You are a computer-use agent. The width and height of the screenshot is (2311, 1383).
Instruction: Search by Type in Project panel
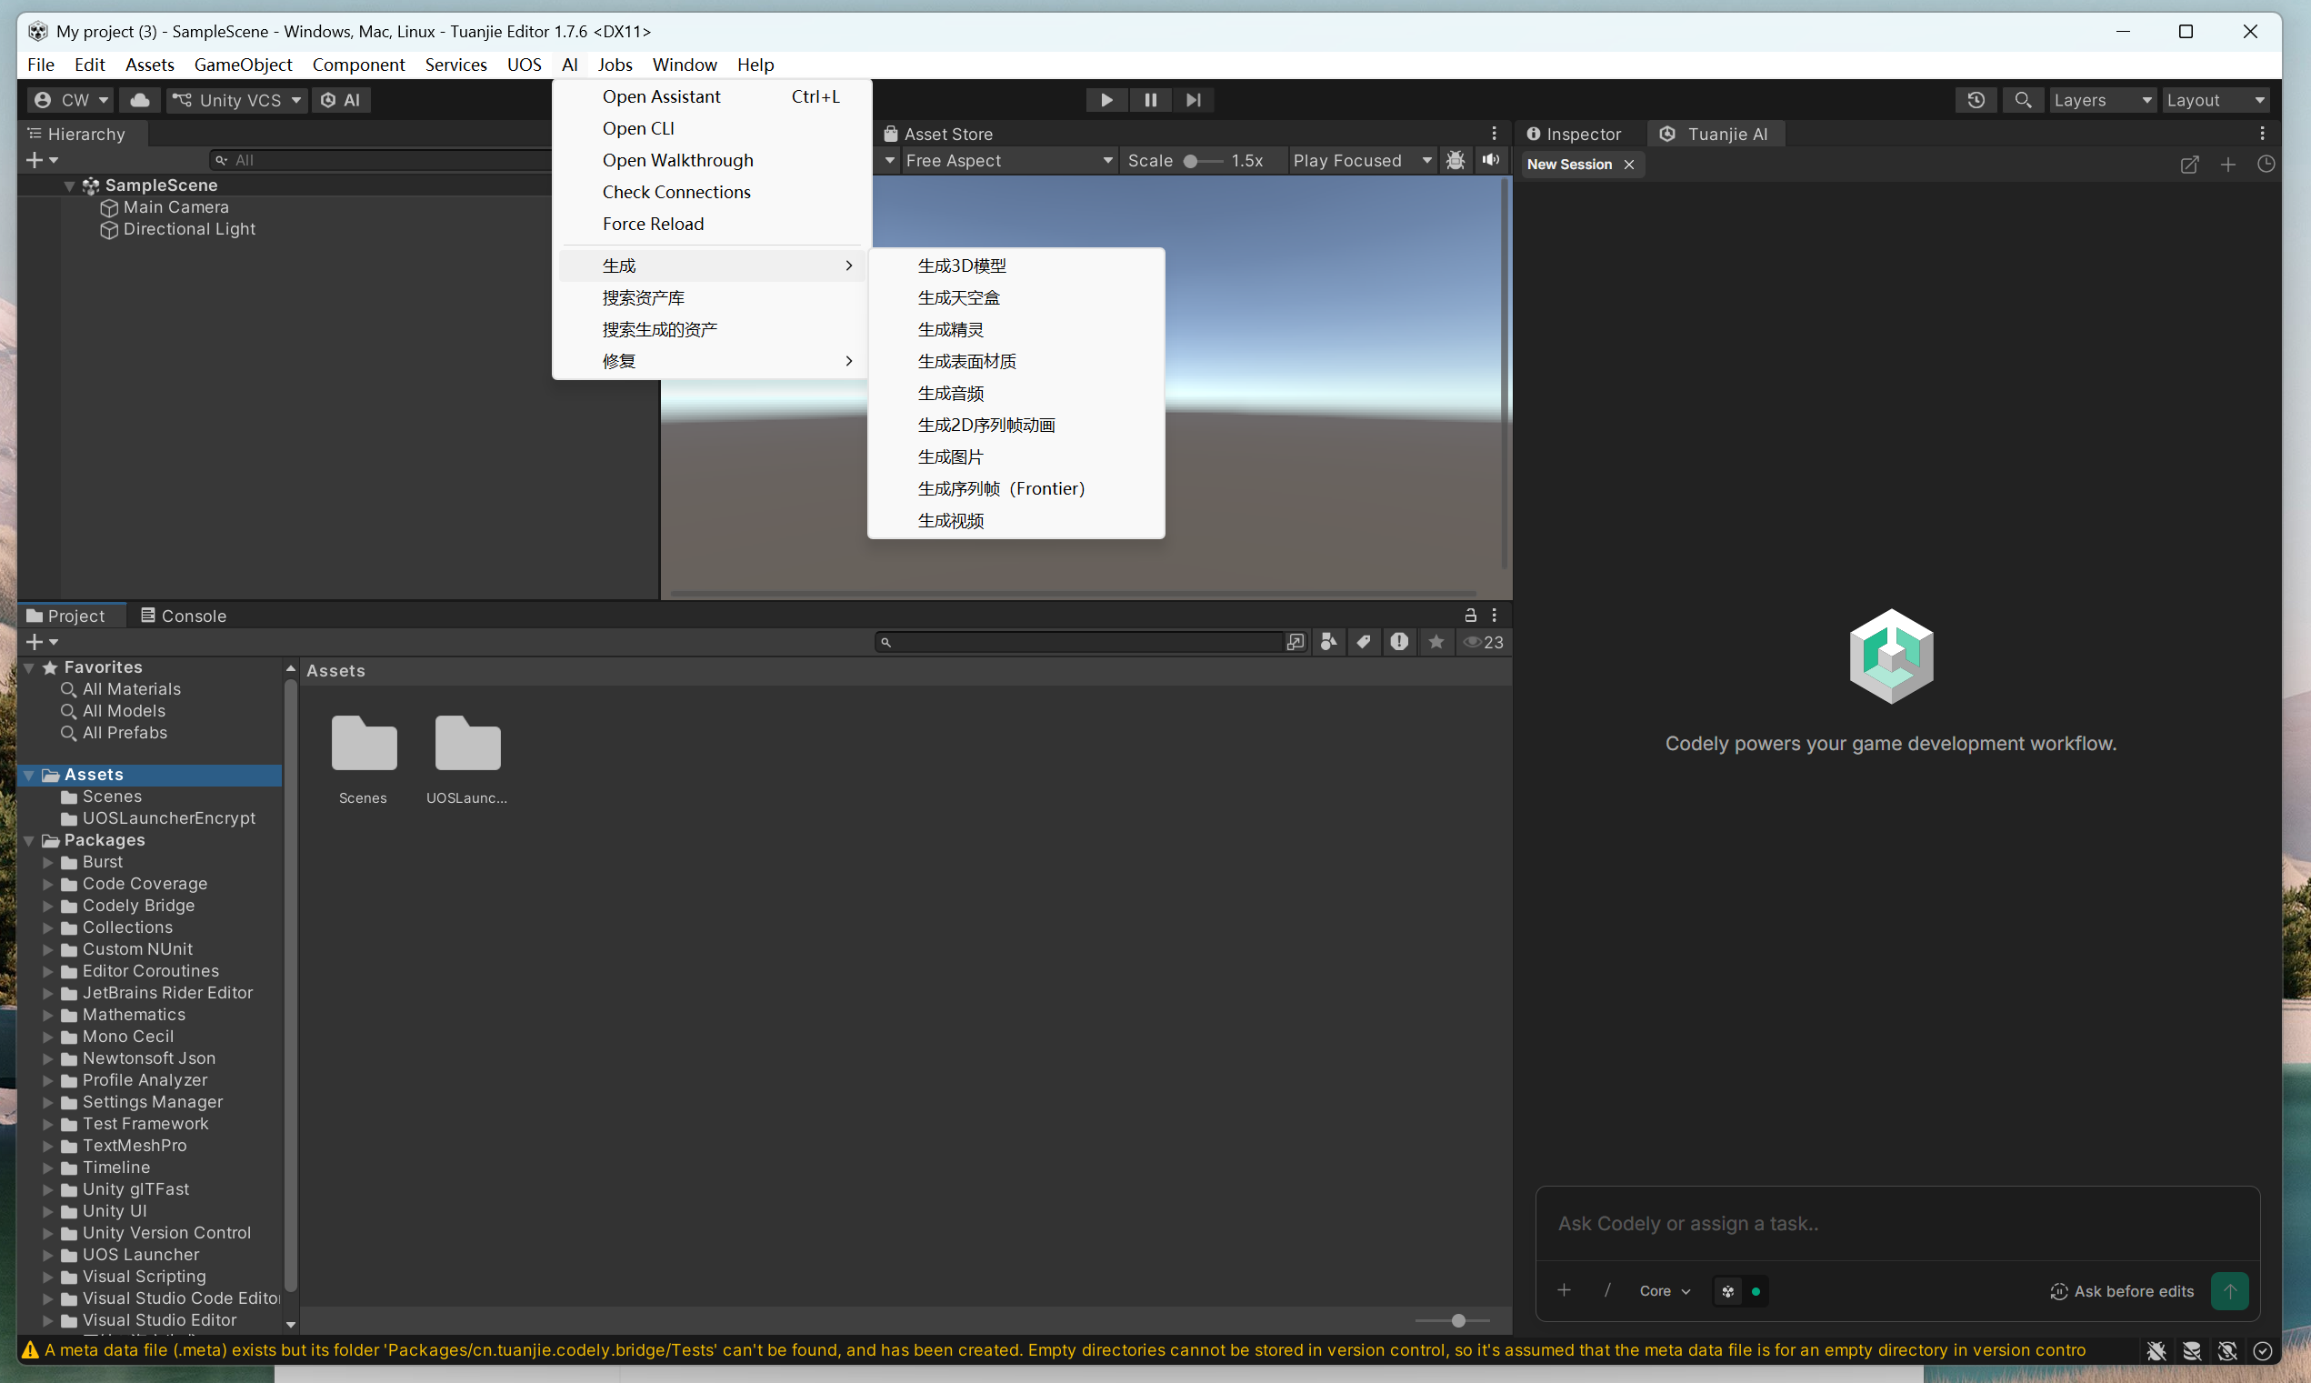tap(1329, 642)
